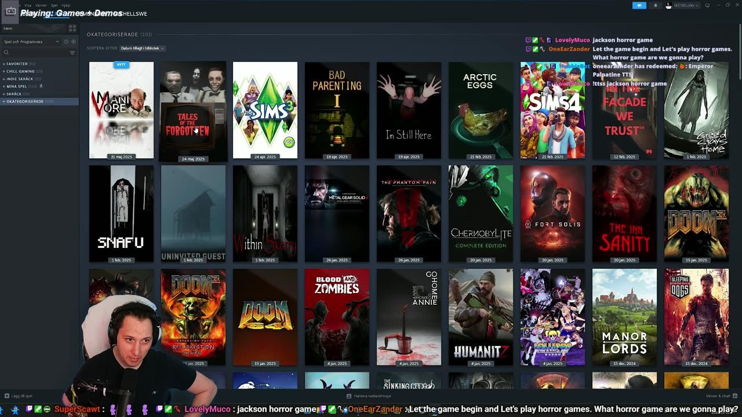Open the Spel och Programvara filter dropdown

(x=31, y=42)
